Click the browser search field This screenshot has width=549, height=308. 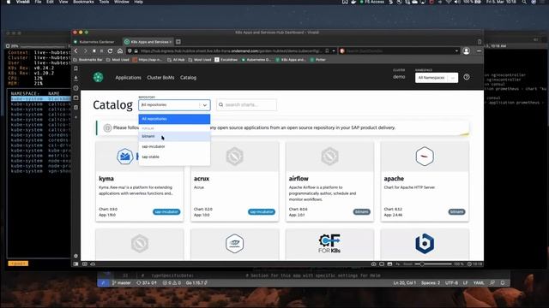point(399,51)
